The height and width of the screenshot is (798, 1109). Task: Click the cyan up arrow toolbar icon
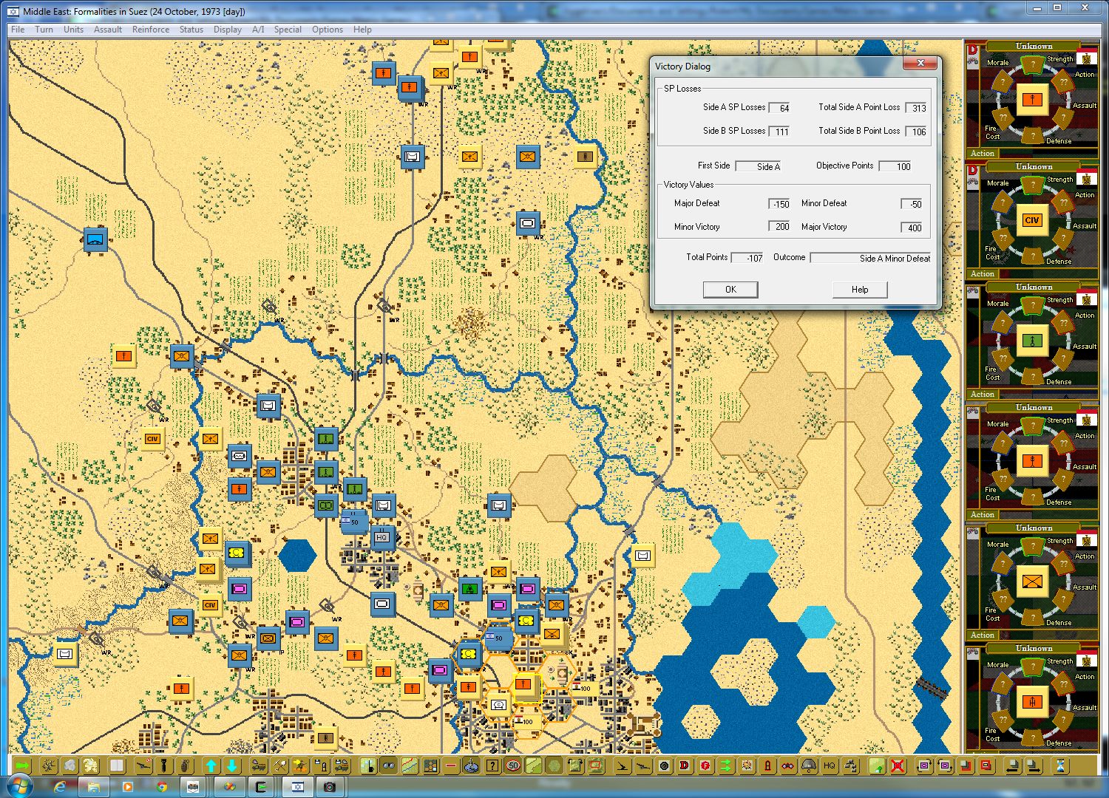click(211, 765)
